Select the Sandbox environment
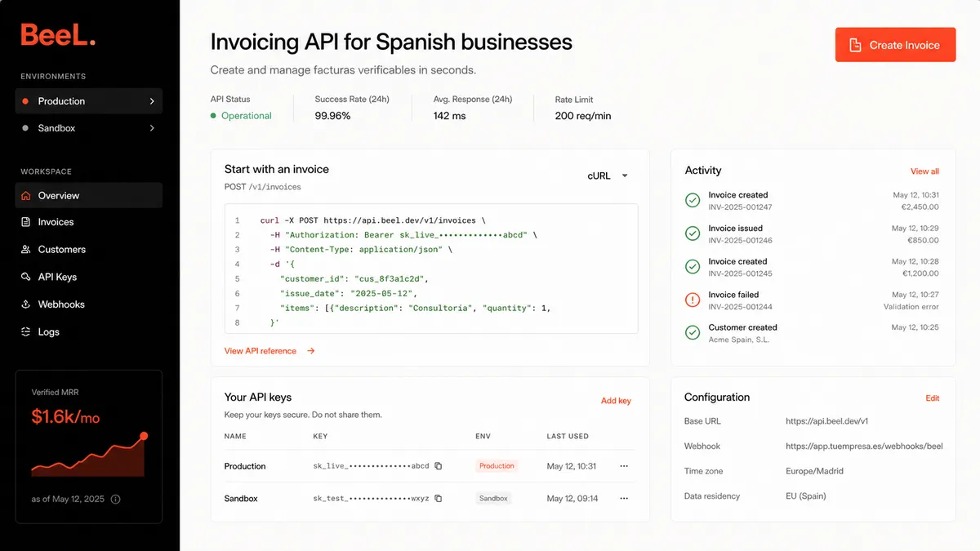Viewport: 980px width, 551px height. [x=88, y=128]
